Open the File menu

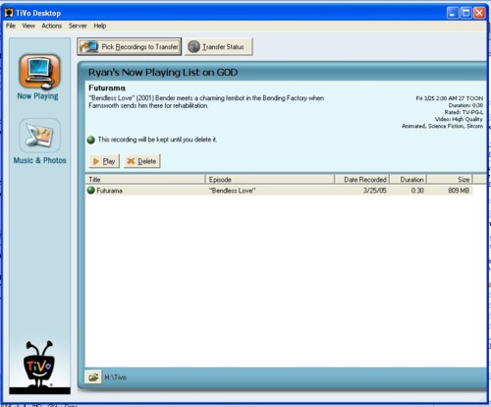click(x=11, y=26)
